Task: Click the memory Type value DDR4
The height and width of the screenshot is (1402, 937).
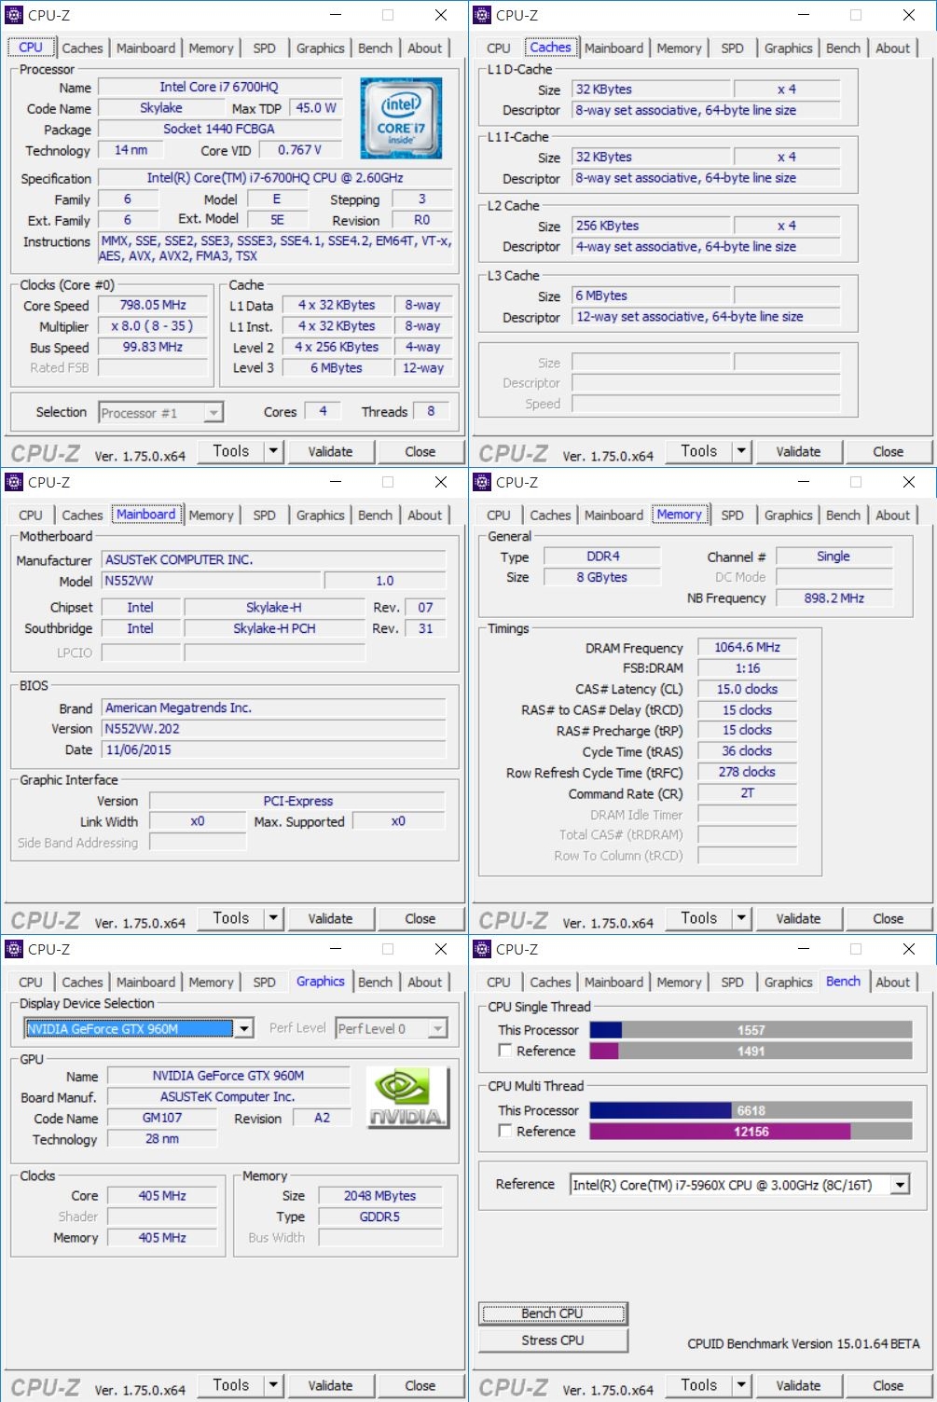Action: [x=602, y=557]
